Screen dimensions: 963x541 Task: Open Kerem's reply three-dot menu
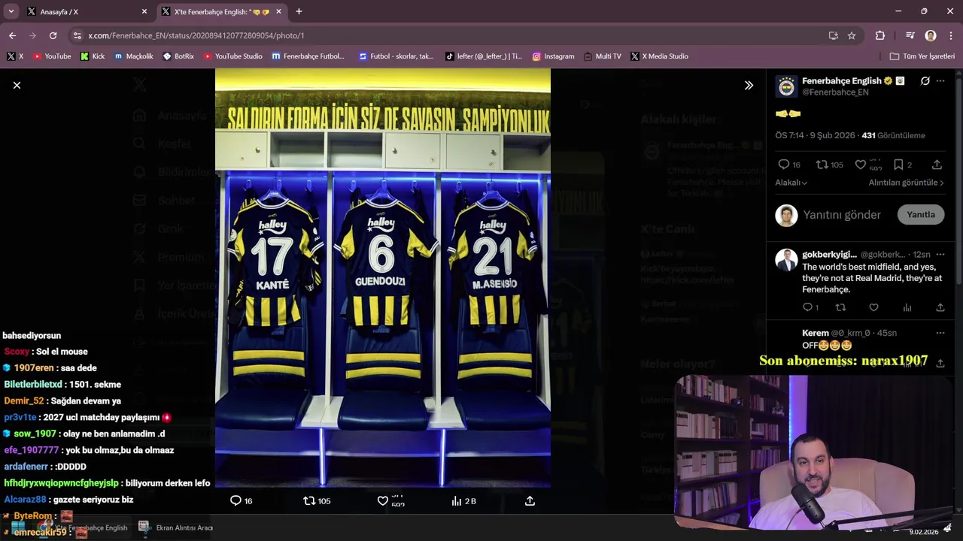point(940,333)
